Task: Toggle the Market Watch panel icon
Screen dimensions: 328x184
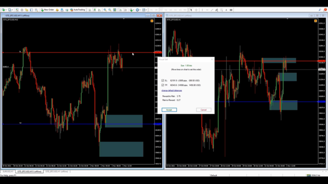Action: (x=17, y=10)
